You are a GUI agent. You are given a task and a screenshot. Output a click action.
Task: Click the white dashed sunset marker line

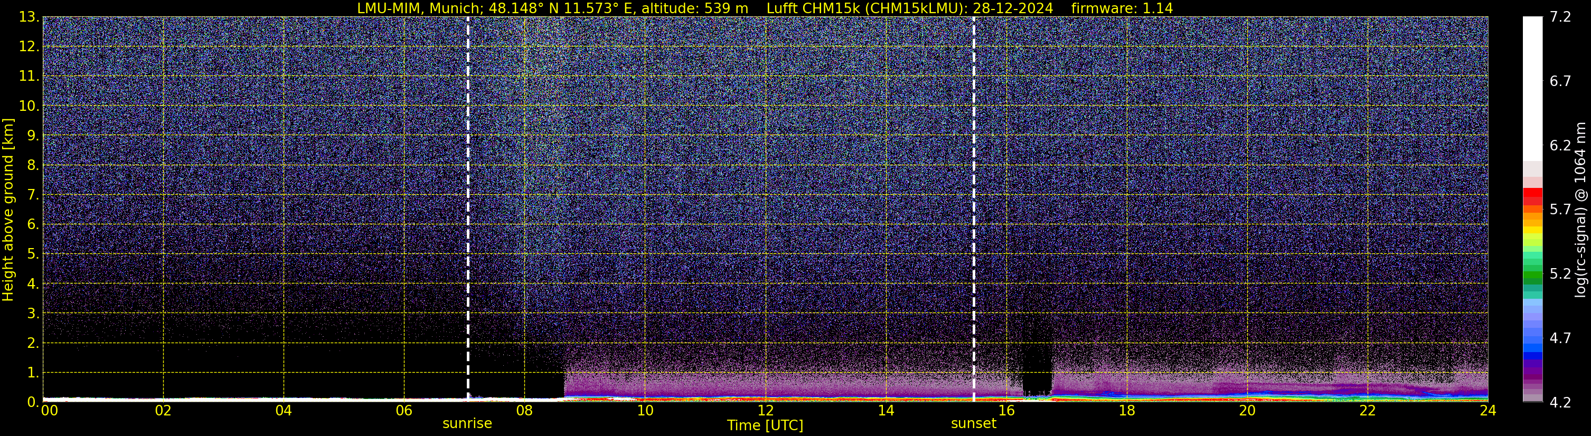(973, 208)
